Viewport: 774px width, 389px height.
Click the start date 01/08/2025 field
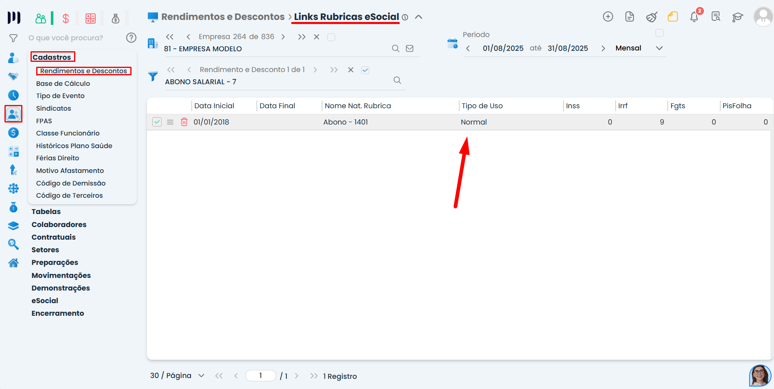click(503, 48)
